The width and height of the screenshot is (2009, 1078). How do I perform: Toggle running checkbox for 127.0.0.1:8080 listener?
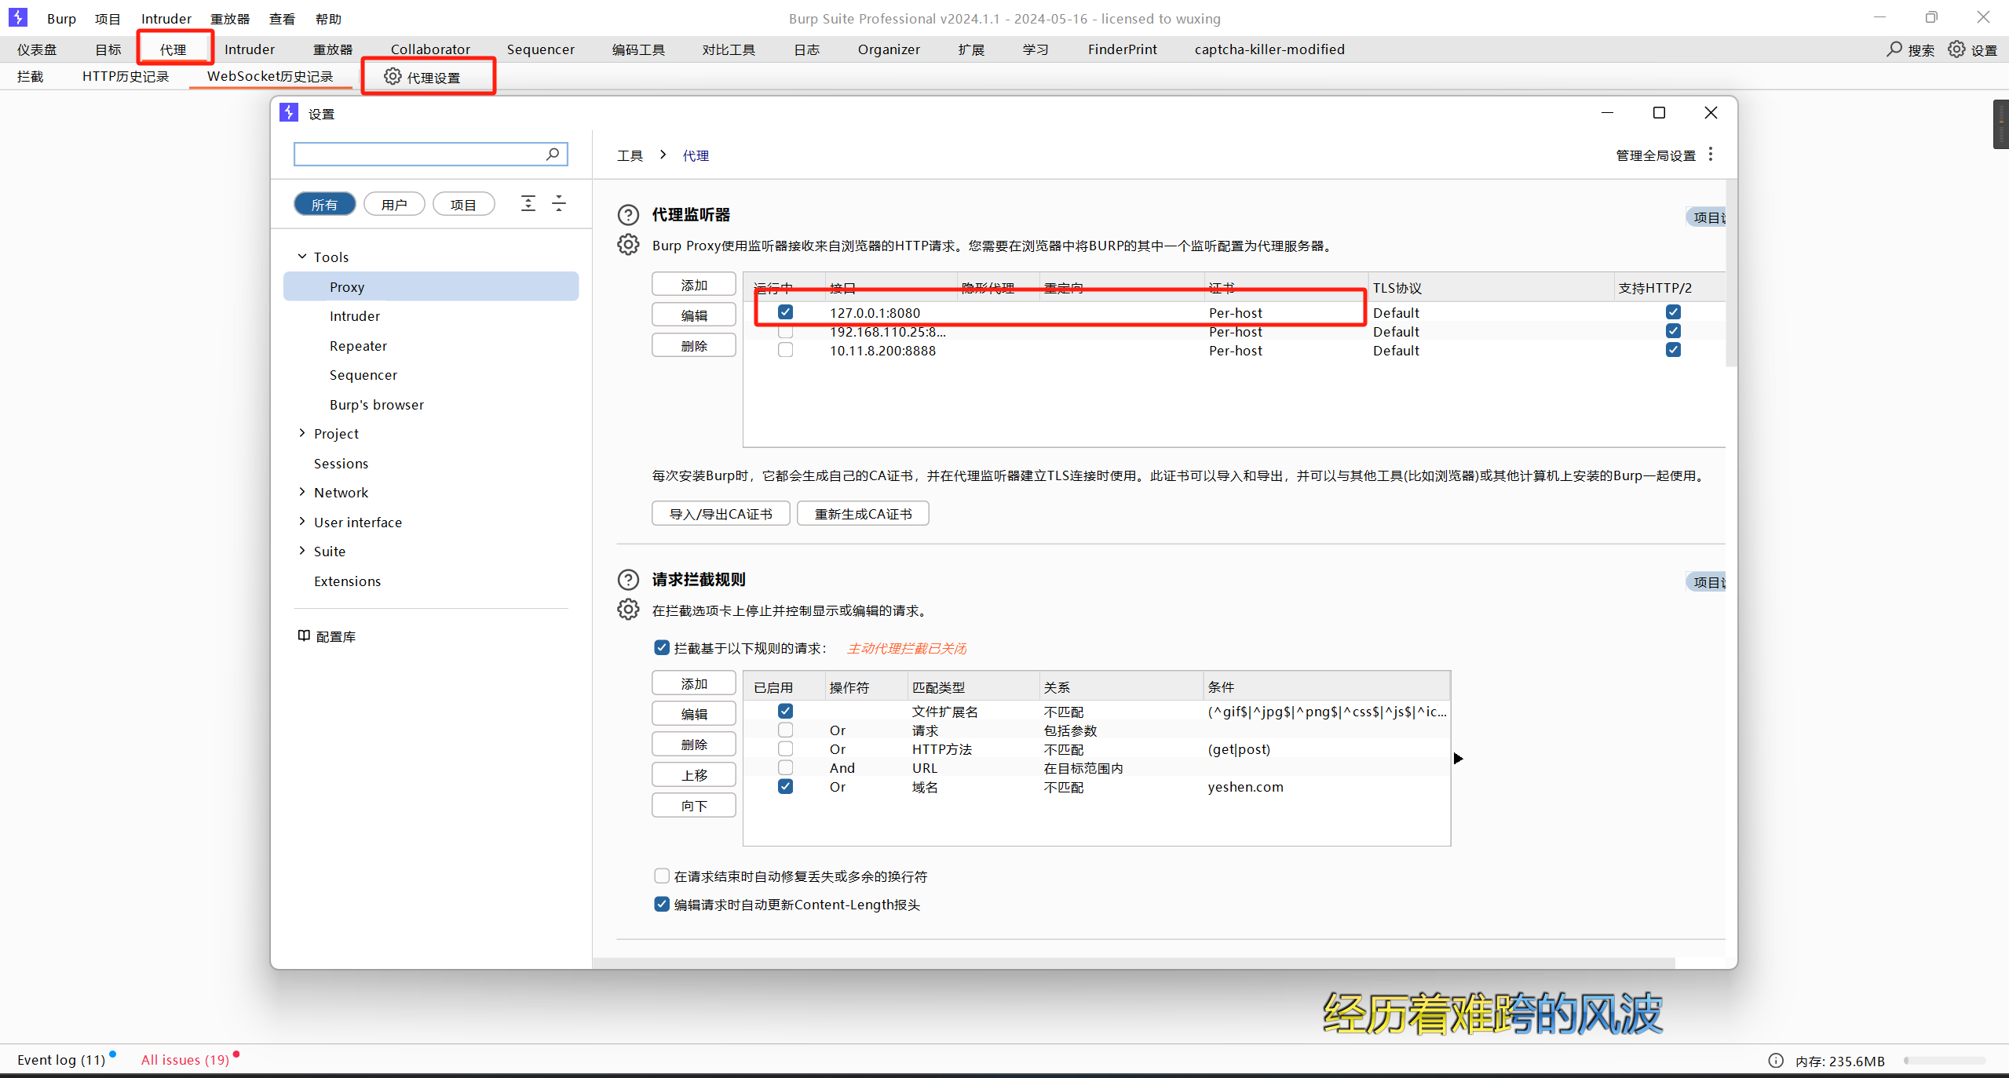click(785, 312)
